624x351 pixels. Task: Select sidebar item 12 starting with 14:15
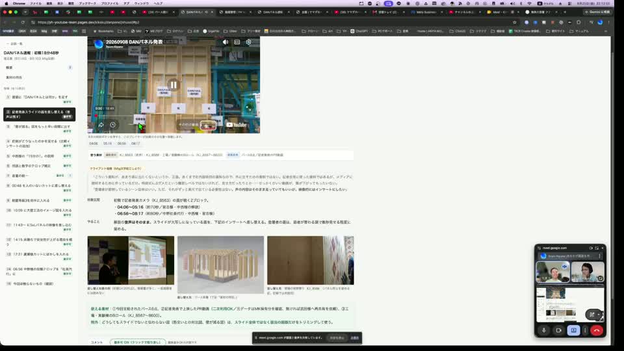[39, 242]
